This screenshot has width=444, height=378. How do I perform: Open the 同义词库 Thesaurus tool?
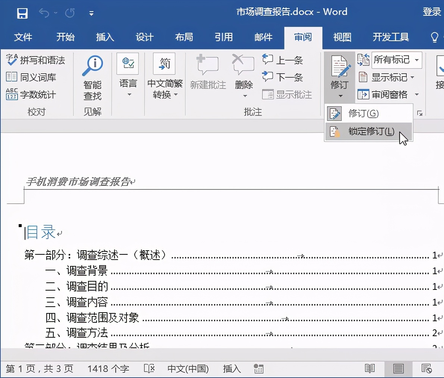(36, 77)
